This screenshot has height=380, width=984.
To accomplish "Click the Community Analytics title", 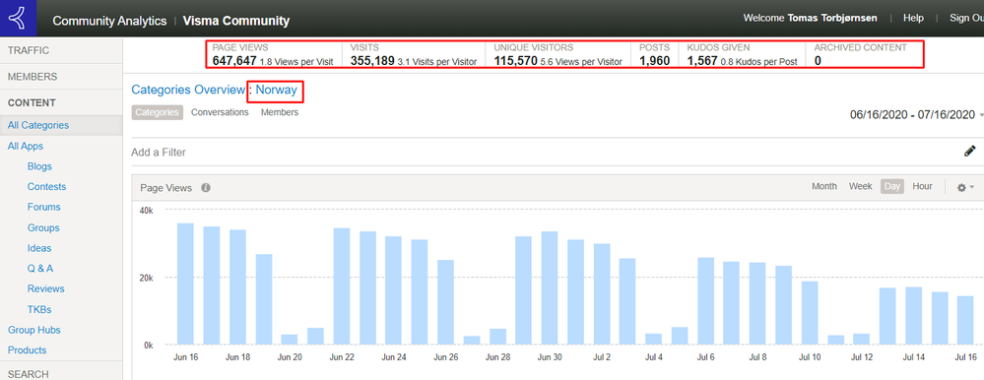I will point(109,21).
